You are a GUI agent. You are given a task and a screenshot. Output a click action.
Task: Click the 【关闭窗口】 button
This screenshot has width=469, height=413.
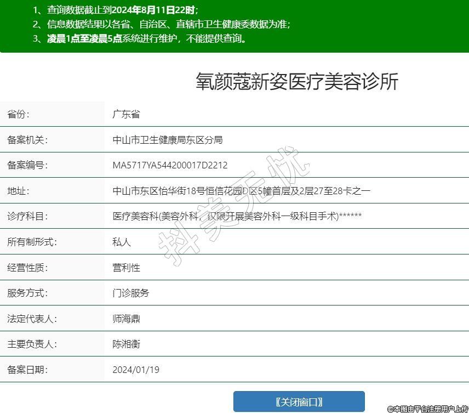(x=299, y=401)
